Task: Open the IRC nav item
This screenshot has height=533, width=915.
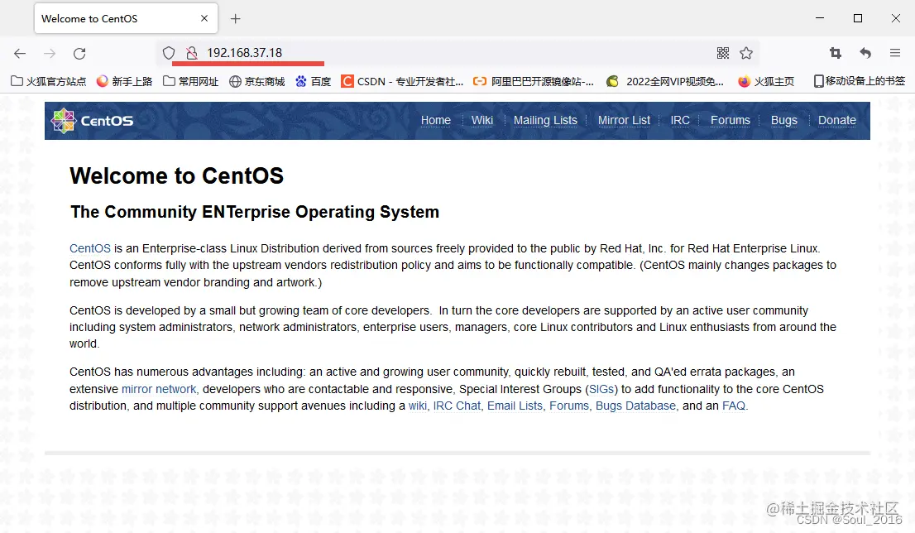Action: [680, 120]
